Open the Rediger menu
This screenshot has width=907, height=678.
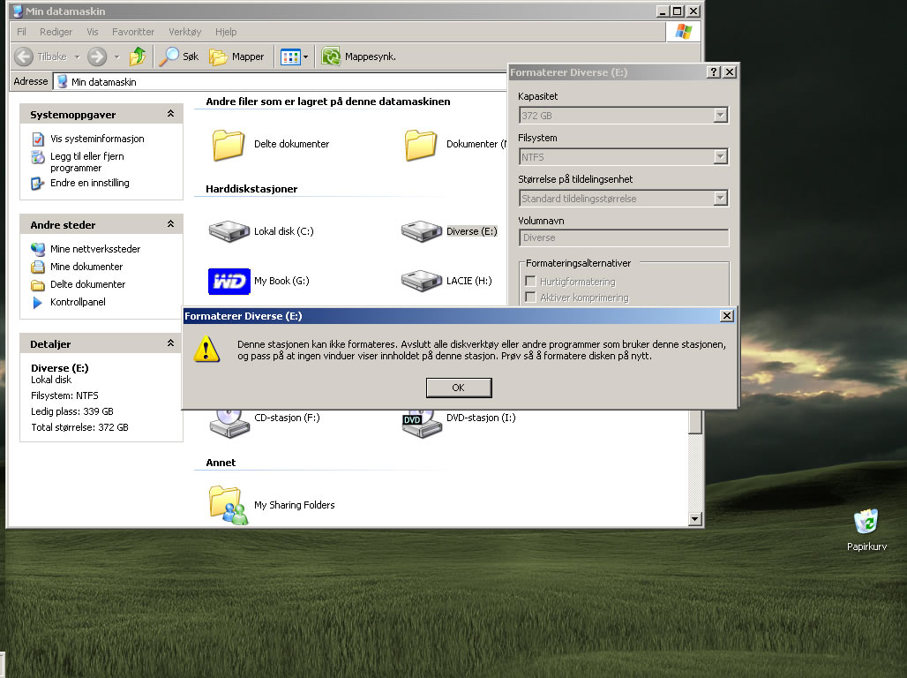(56, 32)
